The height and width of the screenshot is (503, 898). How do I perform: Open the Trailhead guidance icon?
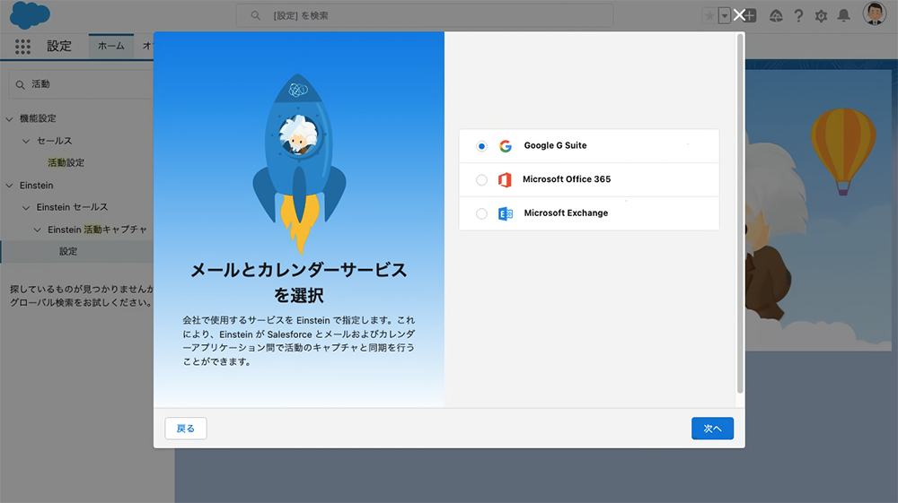coord(776,15)
